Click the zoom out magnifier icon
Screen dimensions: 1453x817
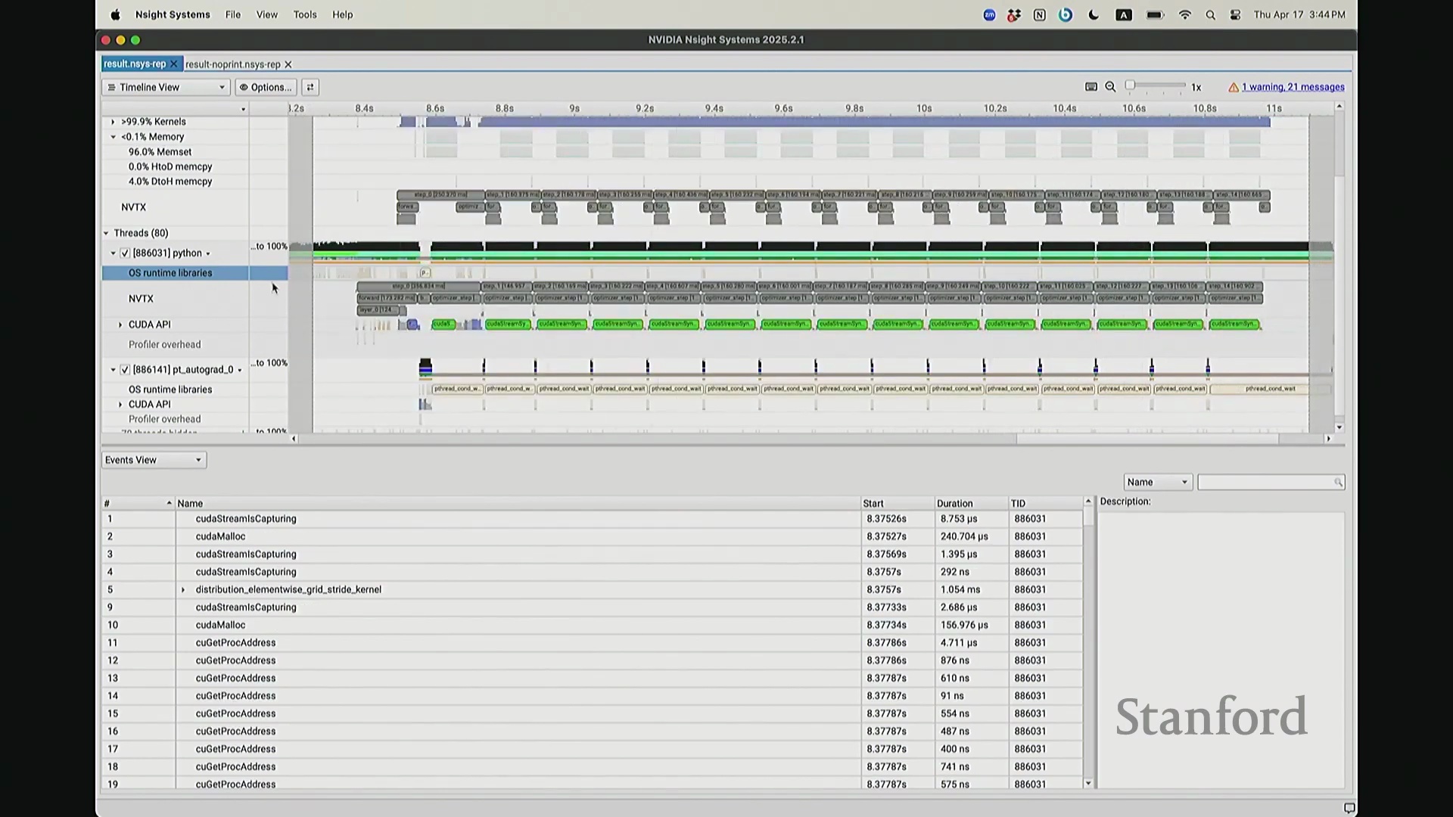point(1110,87)
